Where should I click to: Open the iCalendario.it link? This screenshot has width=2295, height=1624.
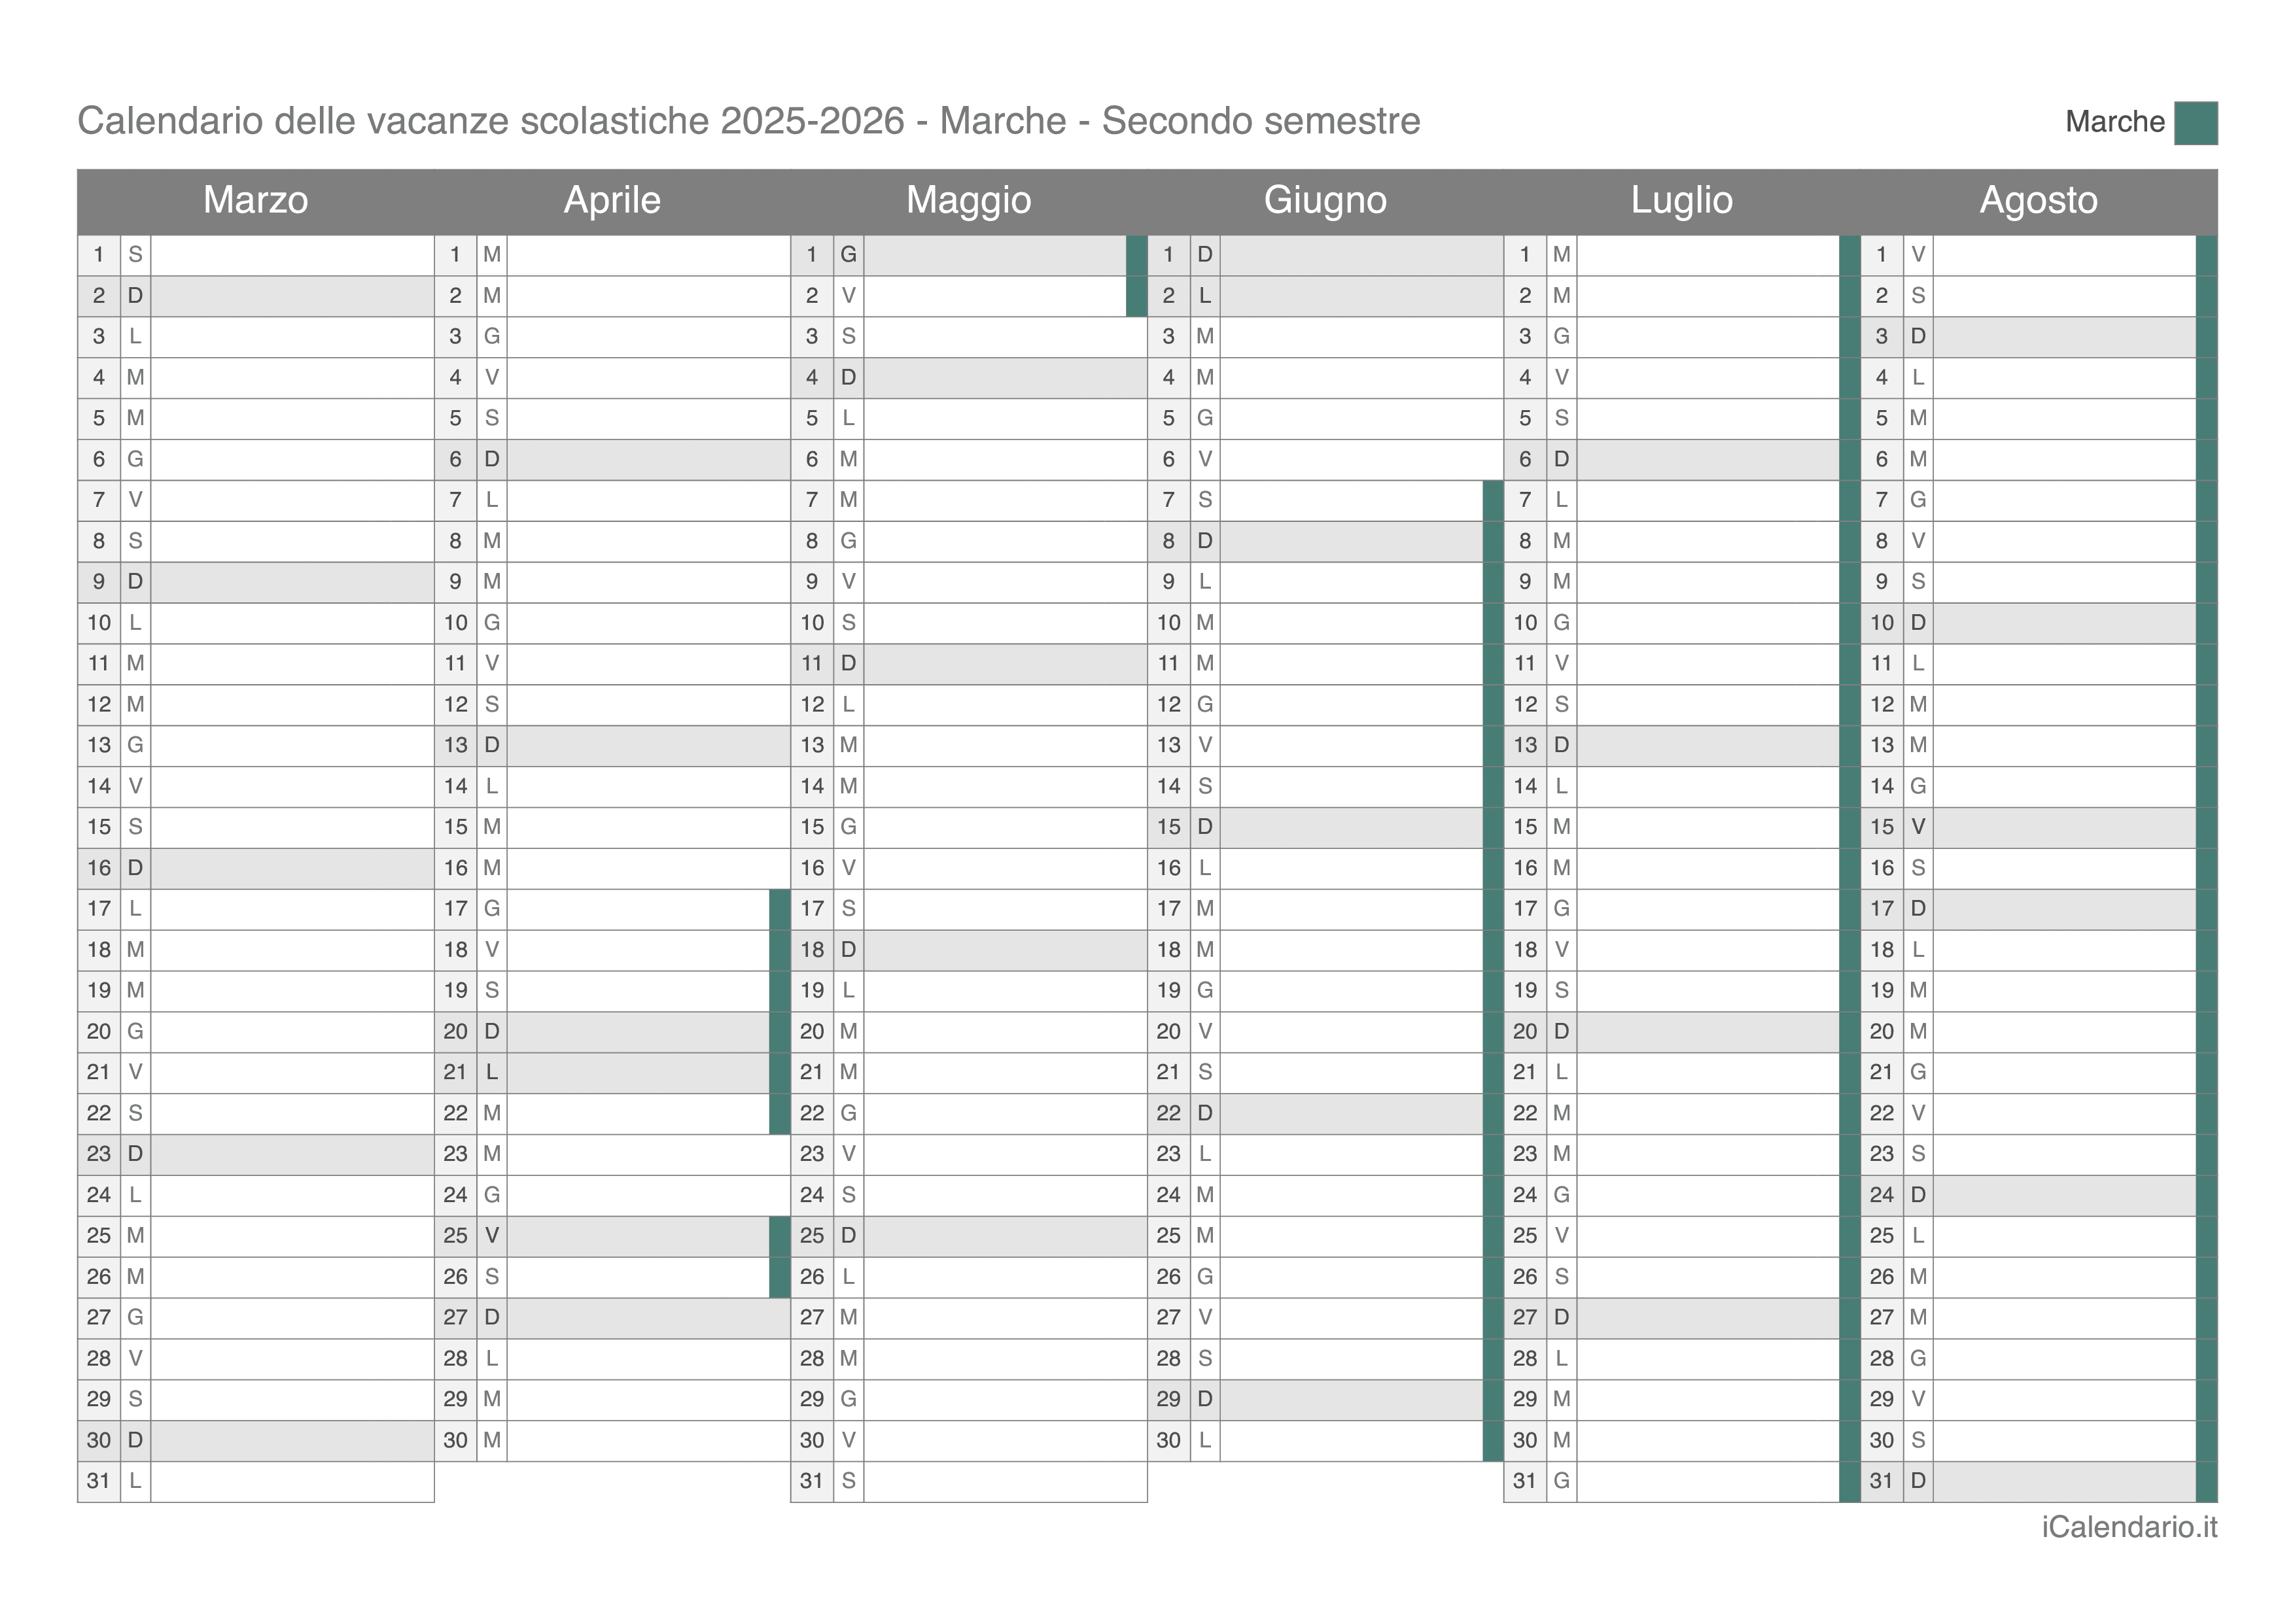coord(2129,1527)
